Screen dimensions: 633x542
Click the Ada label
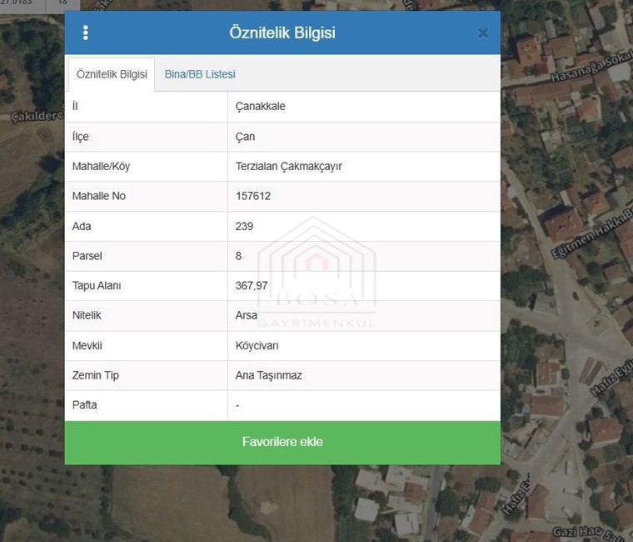pos(82,226)
